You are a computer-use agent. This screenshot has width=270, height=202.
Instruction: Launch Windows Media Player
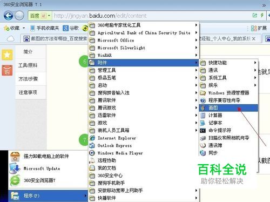click(x=144, y=153)
